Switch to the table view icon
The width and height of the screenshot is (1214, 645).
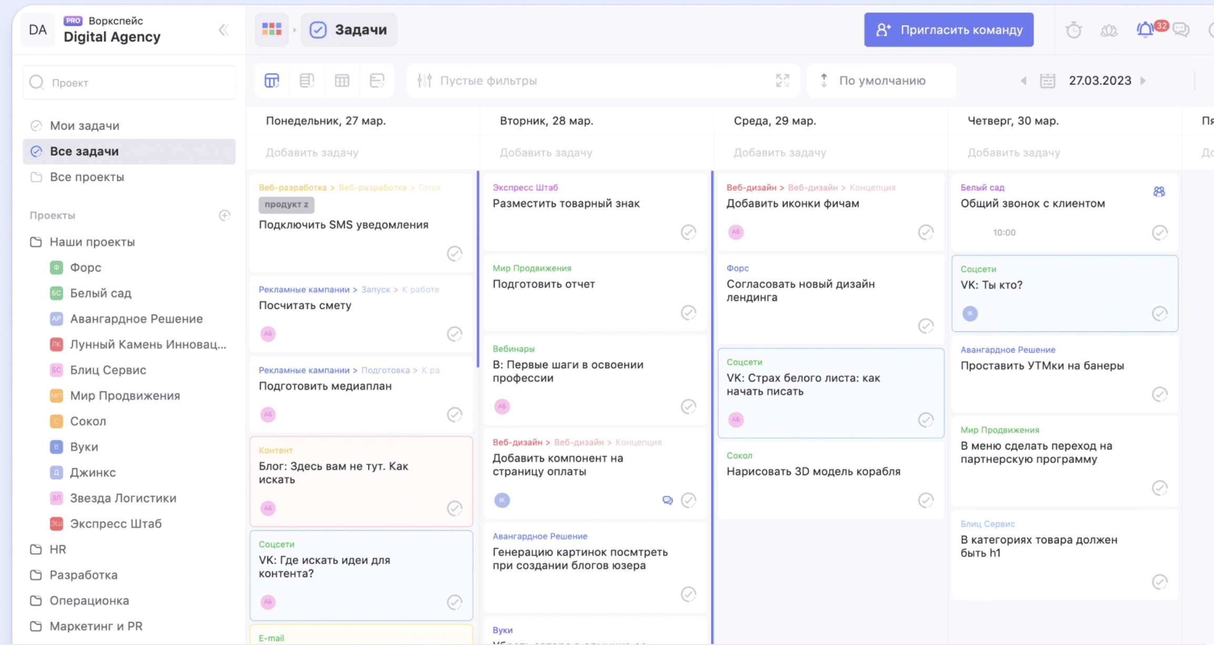point(342,80)
